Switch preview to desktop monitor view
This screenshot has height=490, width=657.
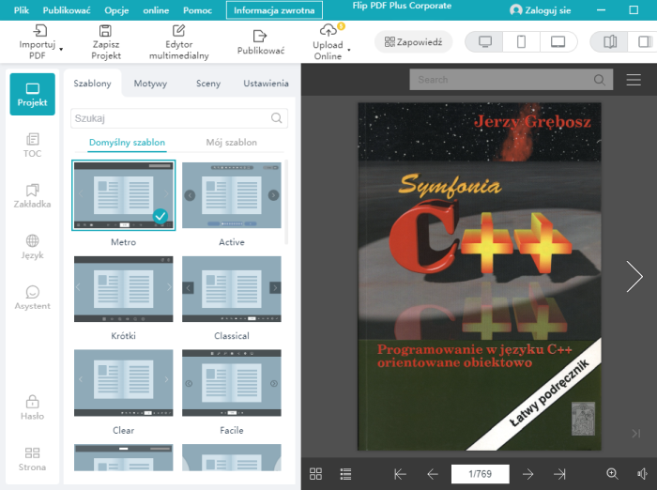point(485,42)
